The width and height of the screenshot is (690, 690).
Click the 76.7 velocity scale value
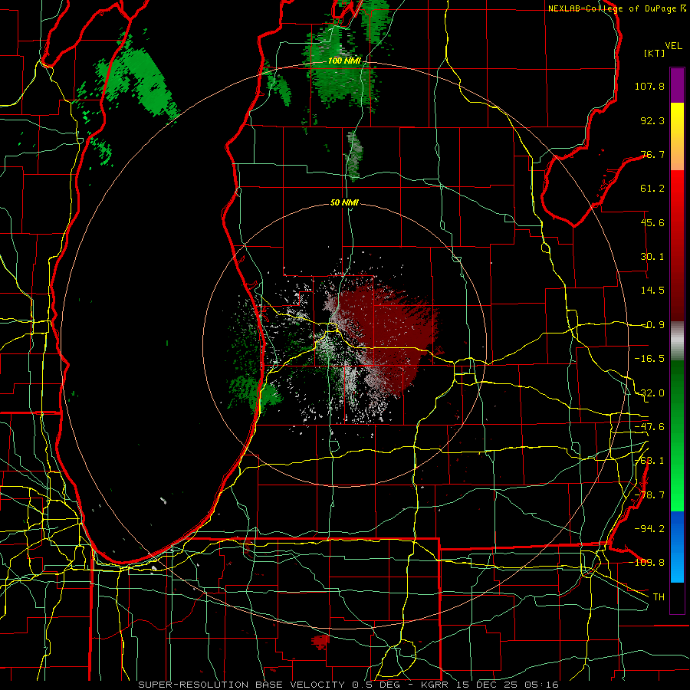coord(652,154)
